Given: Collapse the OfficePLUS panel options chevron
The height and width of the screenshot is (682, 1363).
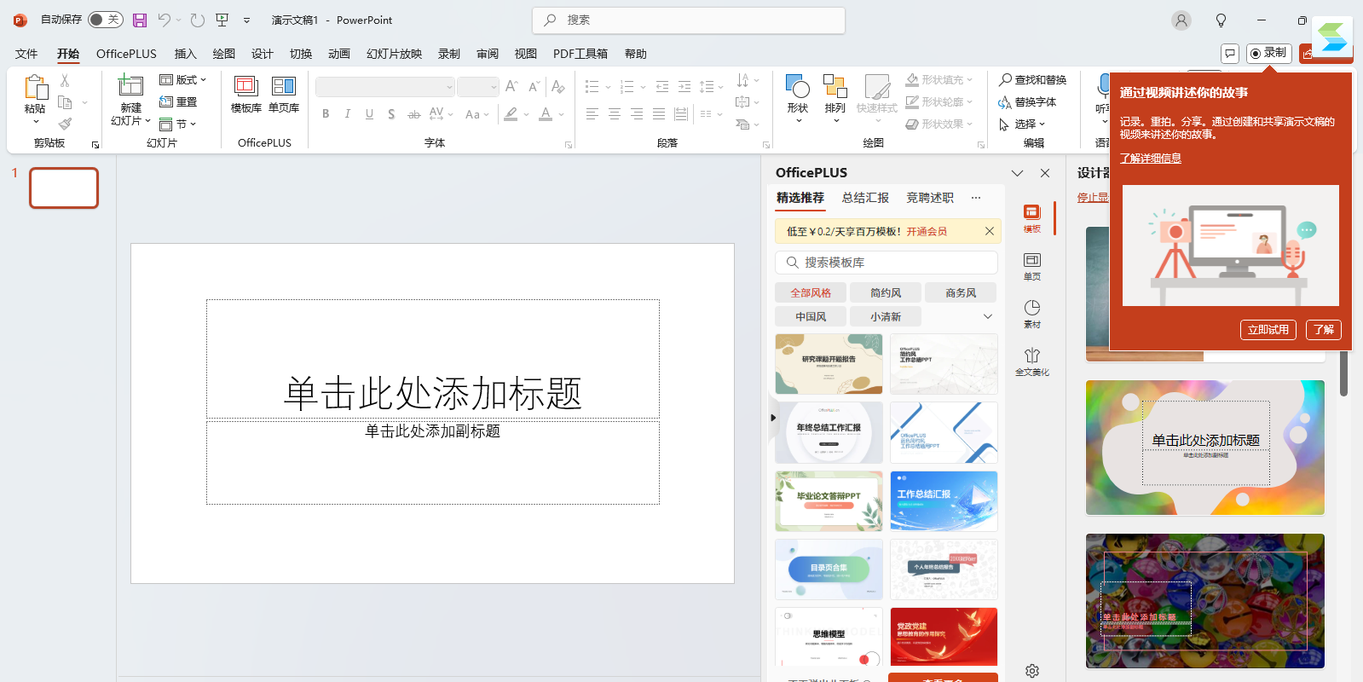Looking at the screenshot, I should point(1017,173).
